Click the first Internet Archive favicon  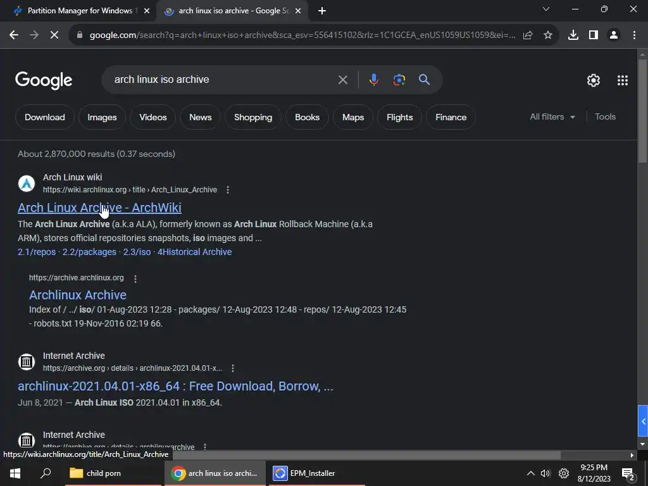27,361
